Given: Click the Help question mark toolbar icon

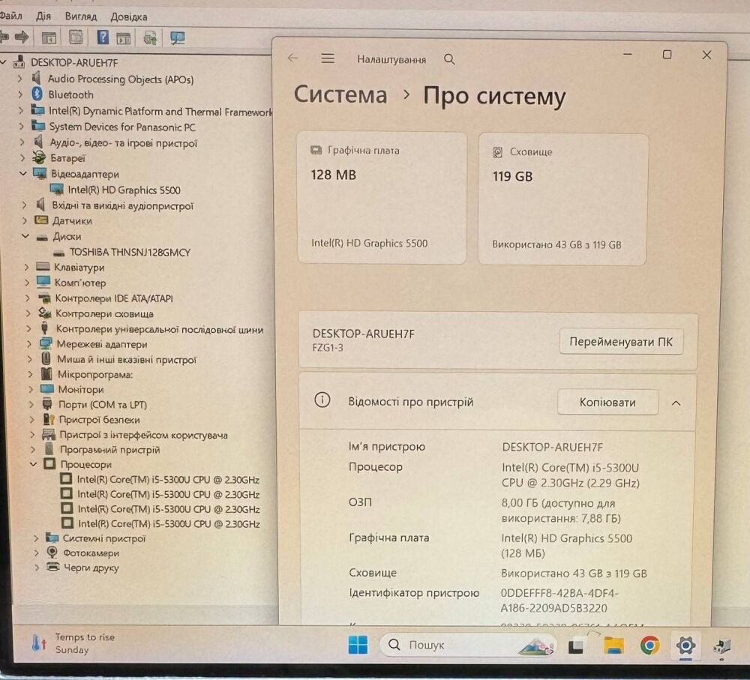Looking at the screenshot, I should [102, 37].
